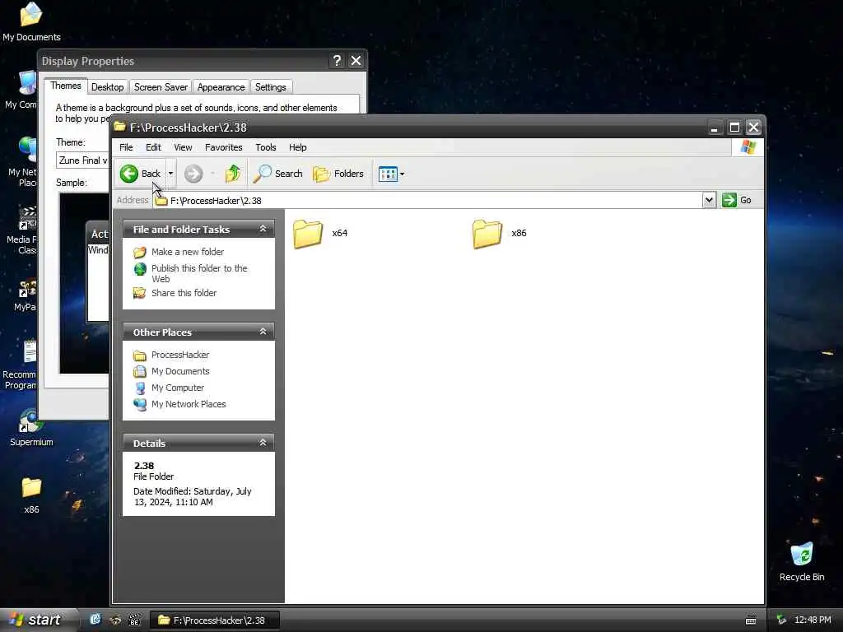
Task: Select the My Computer desktop icon
Action: (x=21, y=90)
